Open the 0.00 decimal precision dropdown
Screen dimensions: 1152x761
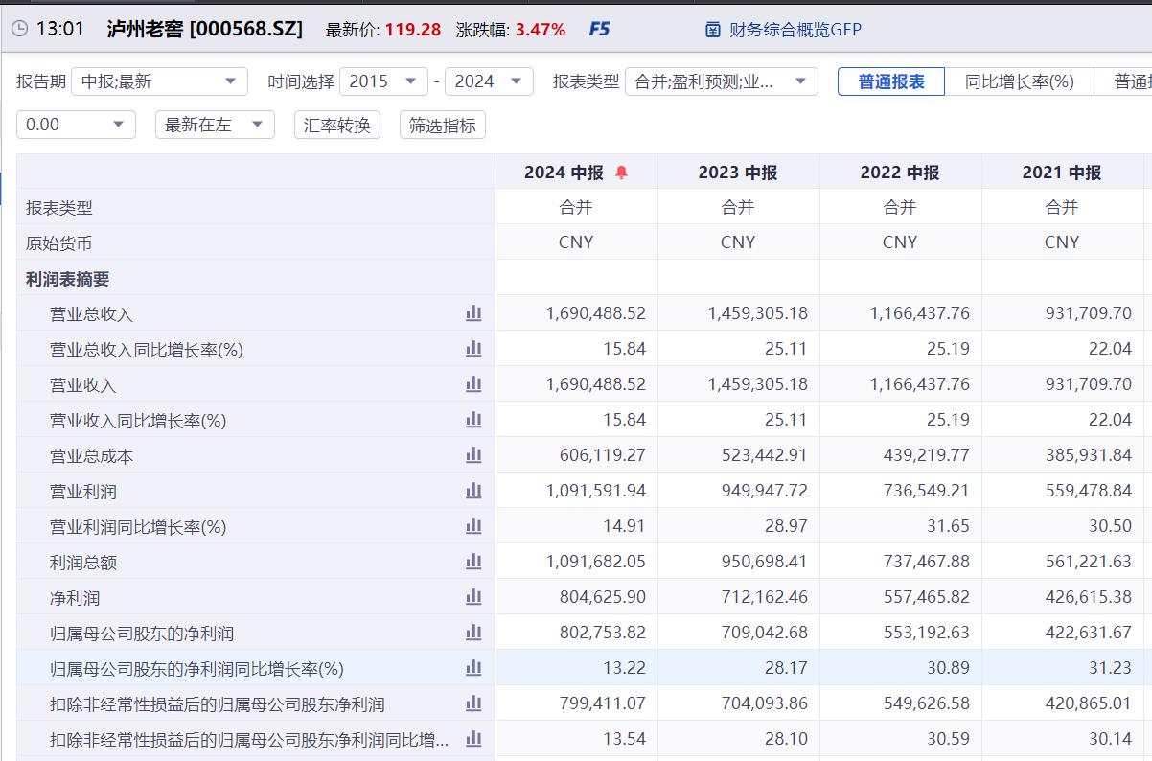(x=76, y=125)
